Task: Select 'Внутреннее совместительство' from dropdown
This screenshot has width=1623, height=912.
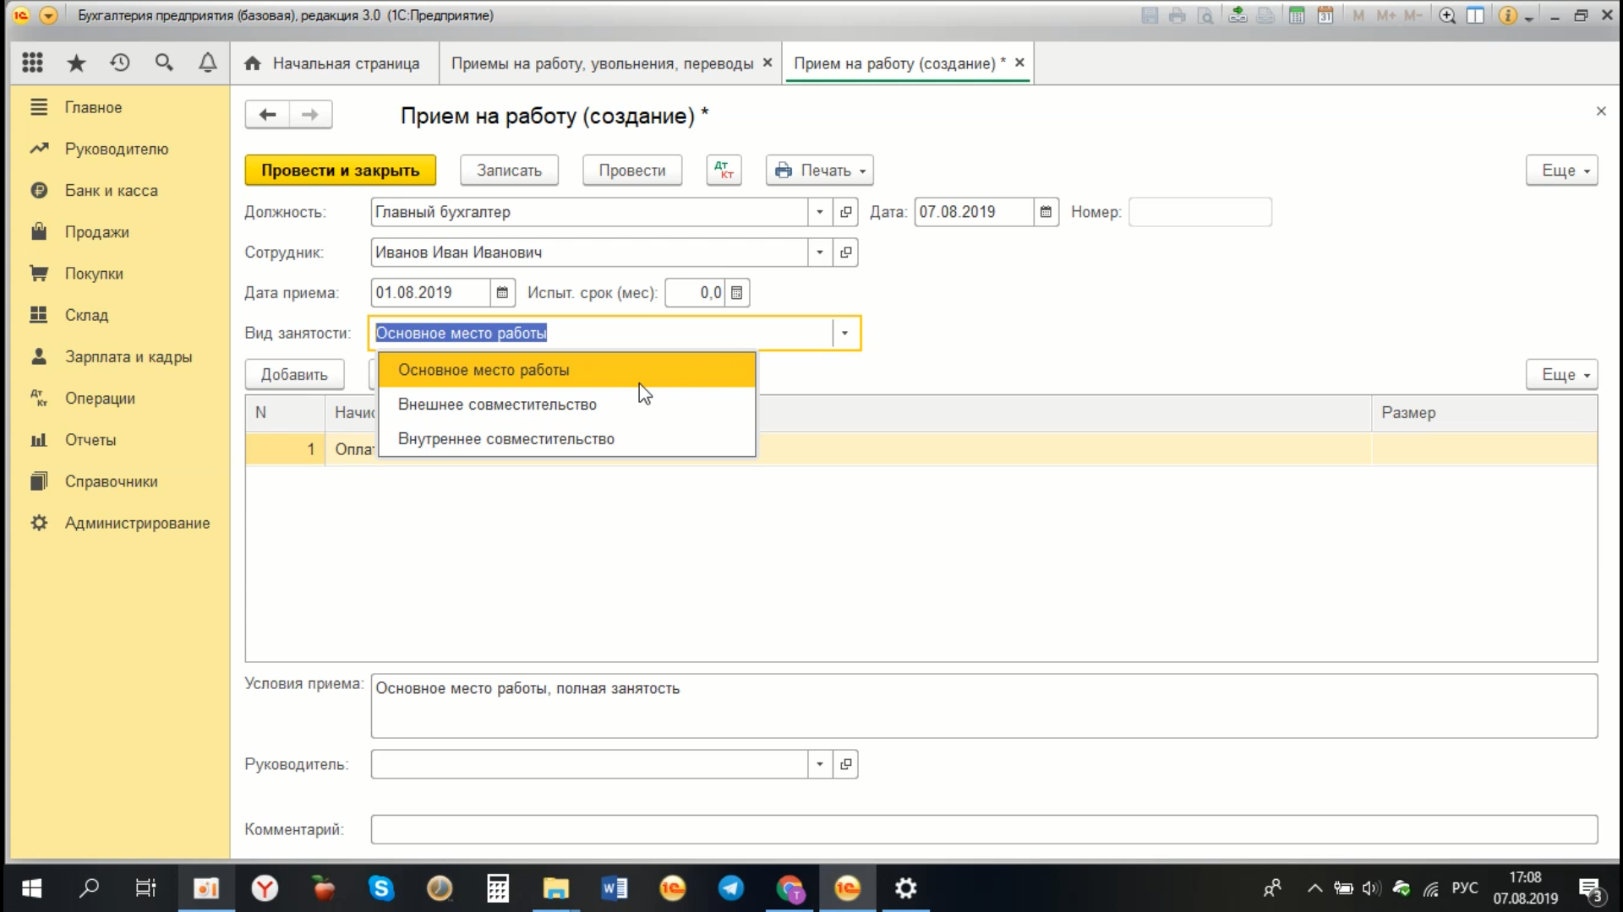Action: pyautogui.click(x=507, y=437)
